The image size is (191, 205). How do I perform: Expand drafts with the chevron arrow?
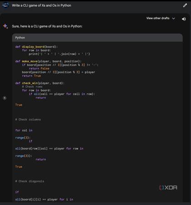click(x=174, y=19)
